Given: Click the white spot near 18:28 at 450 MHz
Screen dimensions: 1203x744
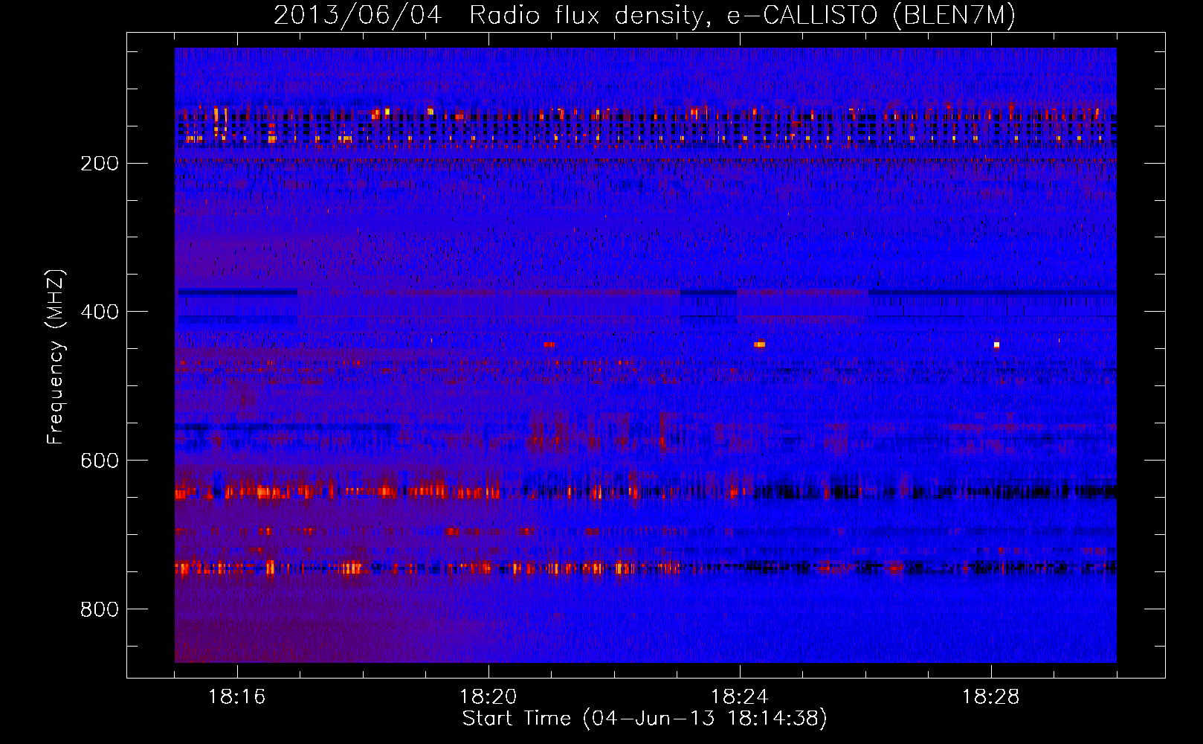Looking at the screenshot, I should click(996, 345).
